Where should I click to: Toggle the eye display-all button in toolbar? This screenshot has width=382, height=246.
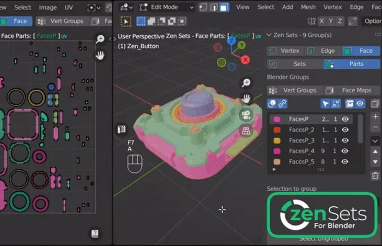(360, 104)
